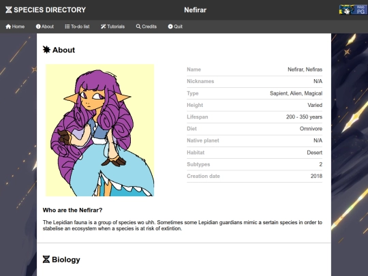Click the Diet value 'Omnivore'
The height and width of the screenshot is (276, 368).
[x=311, y=129]
